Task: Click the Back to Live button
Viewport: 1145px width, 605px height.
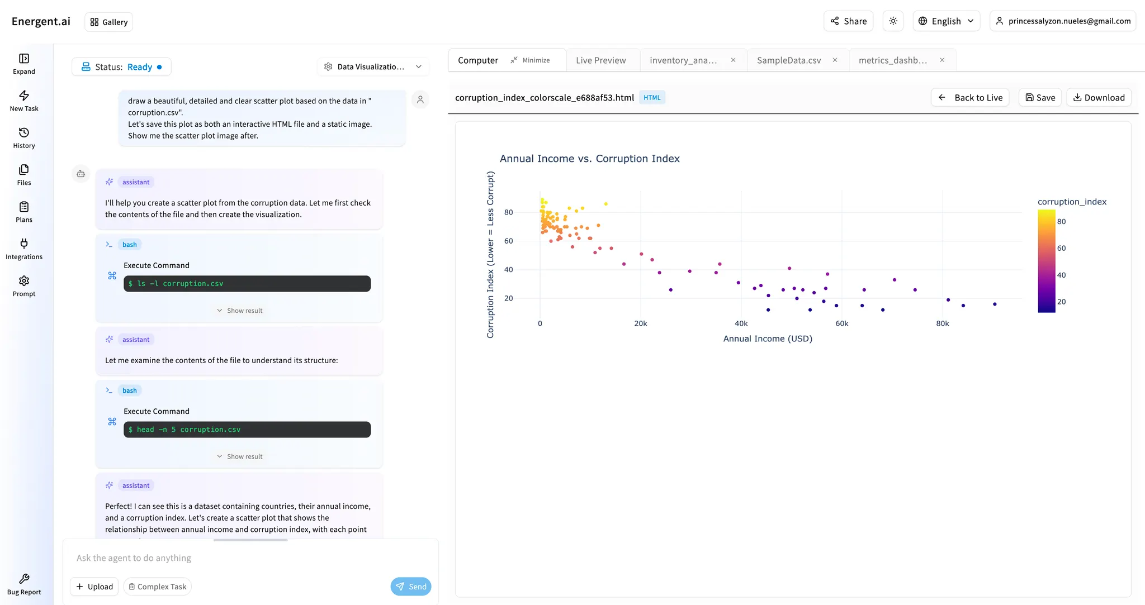Action: point(970,97)
